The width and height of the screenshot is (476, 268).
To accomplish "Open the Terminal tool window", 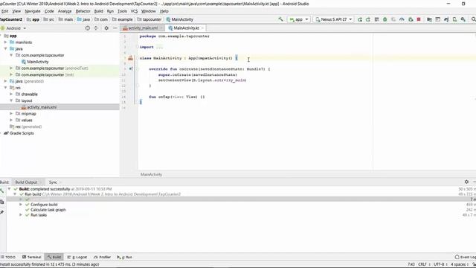I will pyautogui.click(x=31, y=257).
